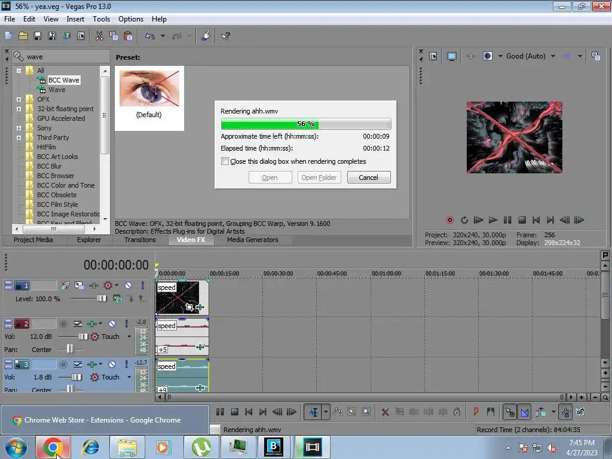Open Video Preview project properties icon
This screenshot has height=459, width=612.
433,56
